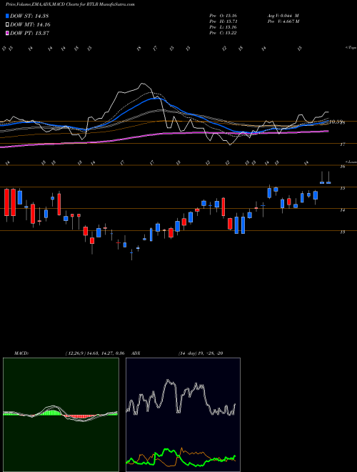
Task: Click the ADX panel heading label
Action: (x=136, y=353)
